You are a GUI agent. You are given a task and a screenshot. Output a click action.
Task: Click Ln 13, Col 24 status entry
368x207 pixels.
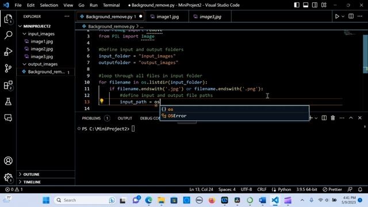coord(201,189)
